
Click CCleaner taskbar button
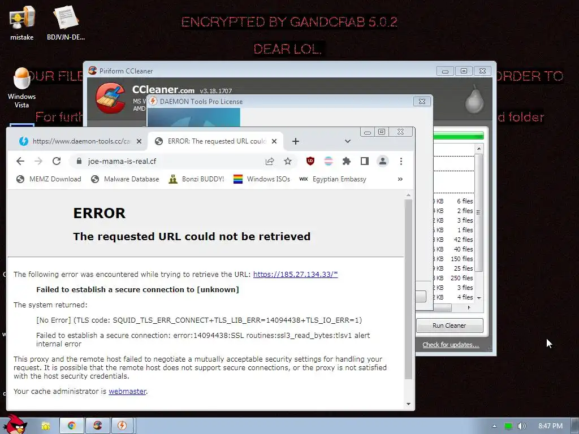click(x=97, y=426)
